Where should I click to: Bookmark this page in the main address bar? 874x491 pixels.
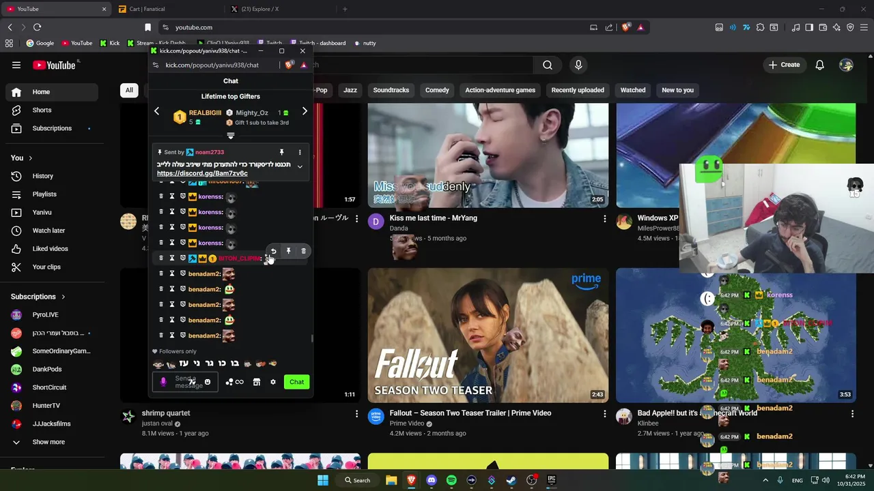coord(147,27)
